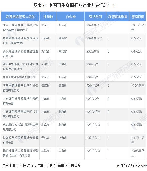Select the 武汉绿色低碳私募基金管理有限公司 cell
The width and height of the screenshot is (147, 171).
pos(20,54)
